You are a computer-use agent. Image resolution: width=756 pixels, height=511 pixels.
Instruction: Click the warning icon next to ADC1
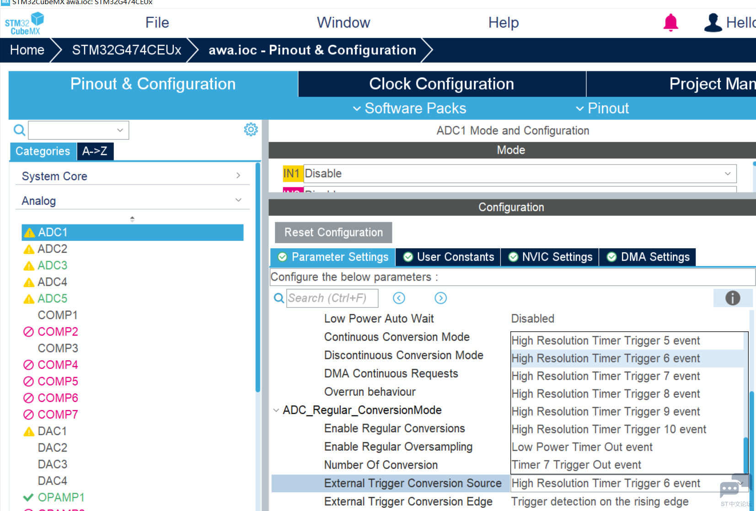29,233
